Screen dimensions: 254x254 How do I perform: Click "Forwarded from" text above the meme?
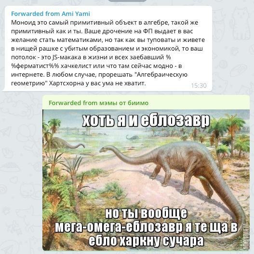tap(73, 103)
